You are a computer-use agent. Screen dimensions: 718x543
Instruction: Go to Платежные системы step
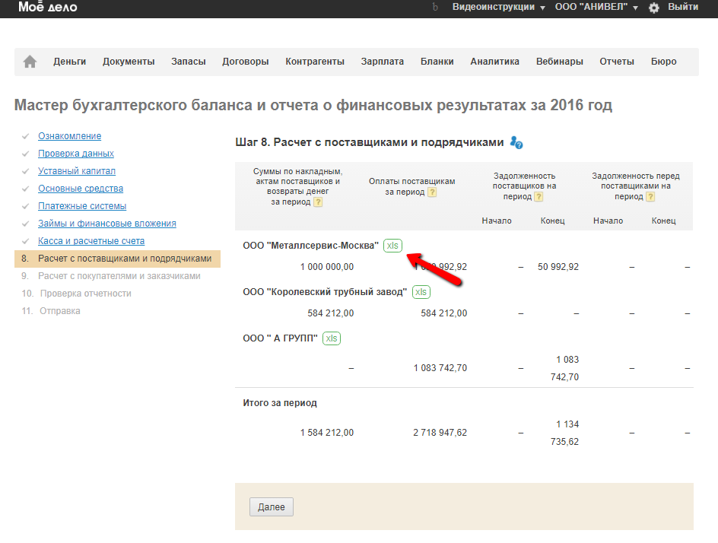coord(82,206)
